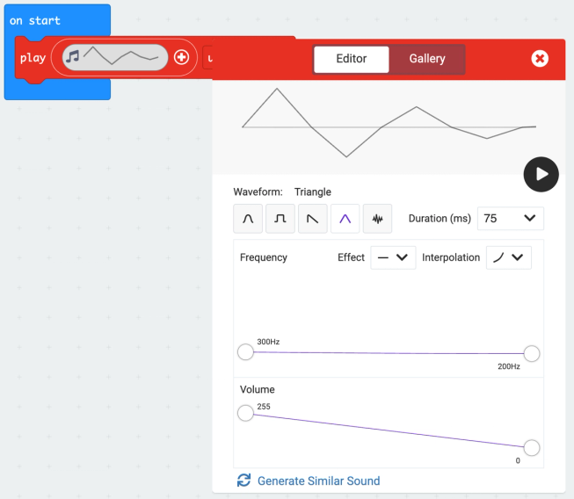Click the 200Hz end frequency handle
The width and height of the screenshot is (574, 499).
point(532,353)
